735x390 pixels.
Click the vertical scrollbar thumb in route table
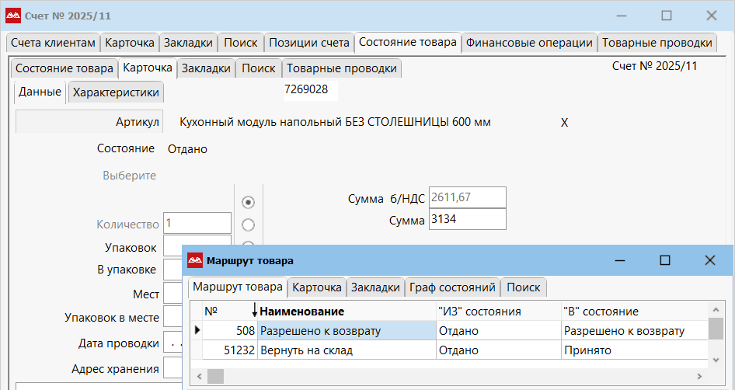(716, 328)
